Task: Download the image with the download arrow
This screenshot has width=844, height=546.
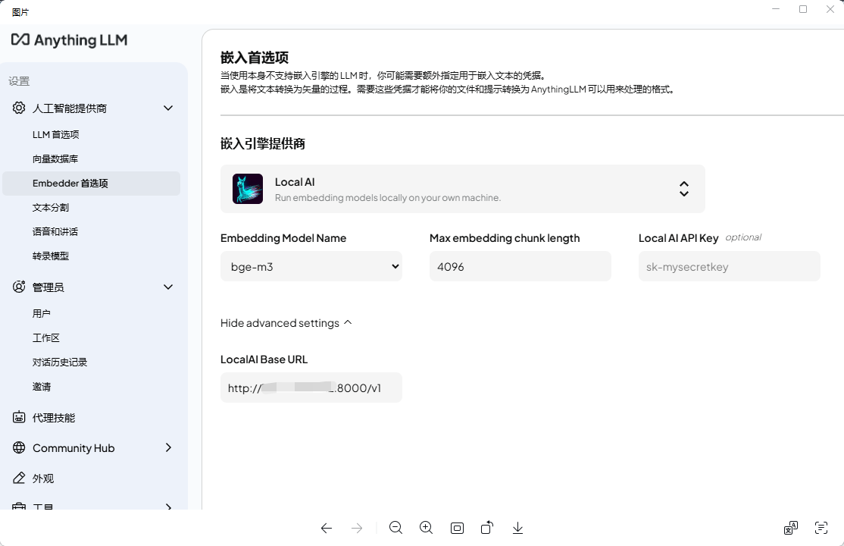Action: [517, 529]
